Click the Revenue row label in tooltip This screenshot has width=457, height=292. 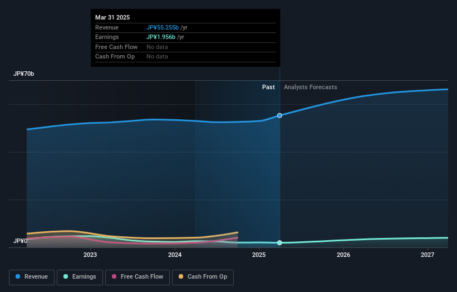107,27
